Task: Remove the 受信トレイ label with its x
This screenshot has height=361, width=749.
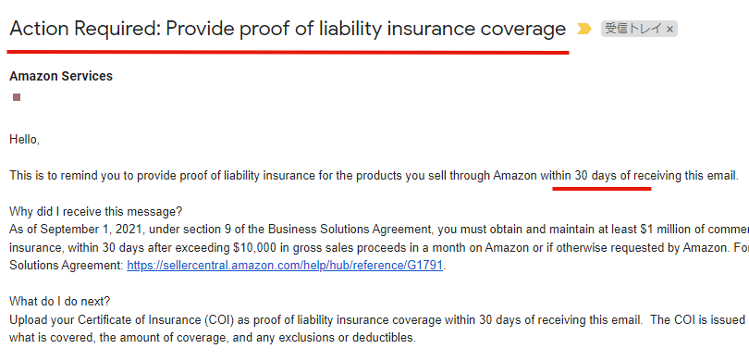Action: pyautogui.click(x=669, y=30)
